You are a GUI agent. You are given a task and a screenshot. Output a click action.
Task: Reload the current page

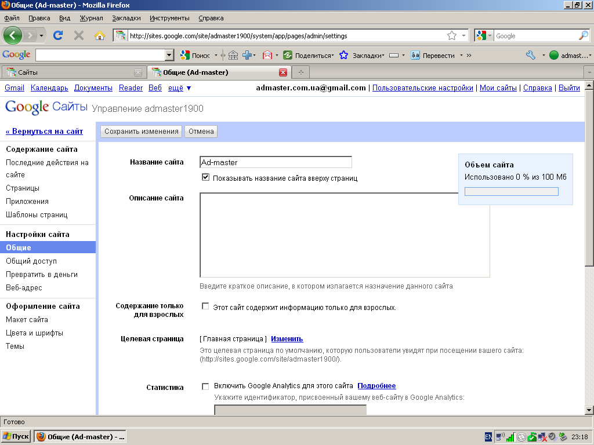coord(58,35)
